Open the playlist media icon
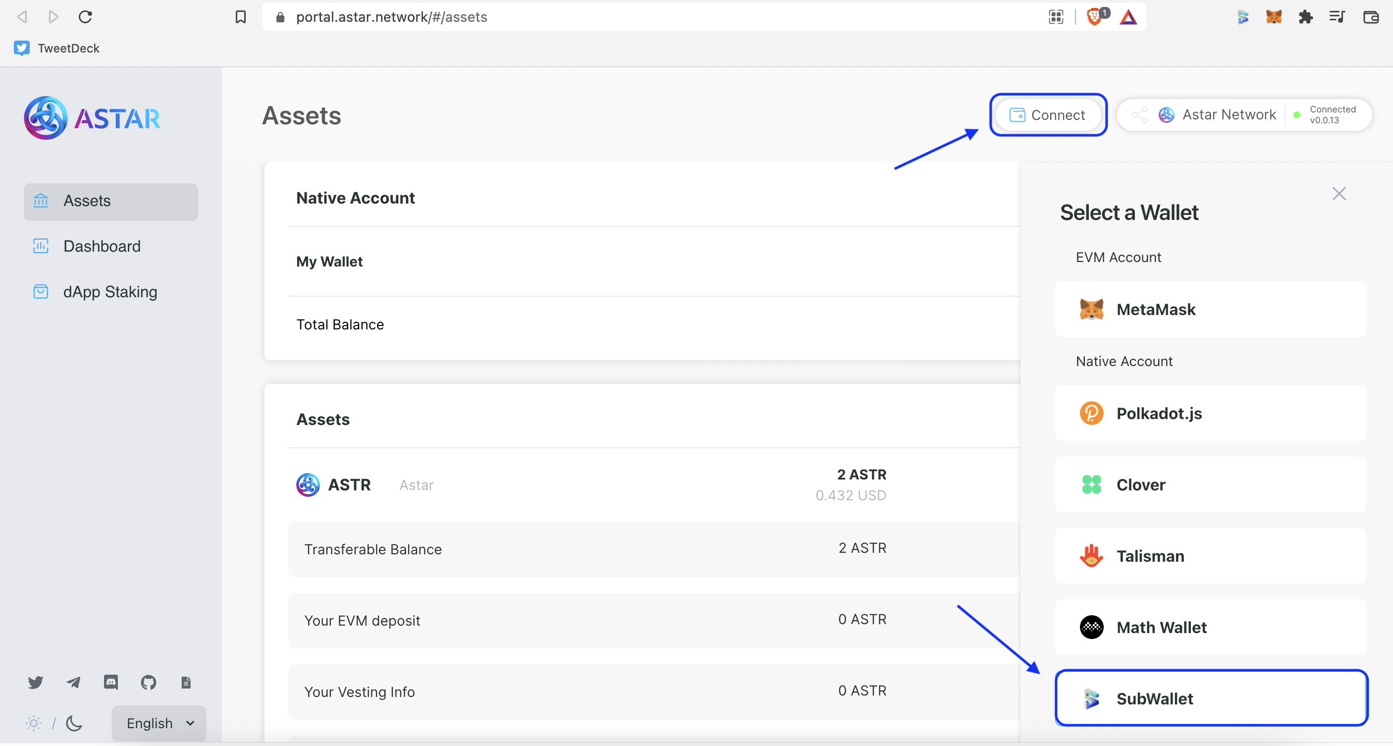The height and width of the screenshot is (746, 1393). pos(1338,17)
